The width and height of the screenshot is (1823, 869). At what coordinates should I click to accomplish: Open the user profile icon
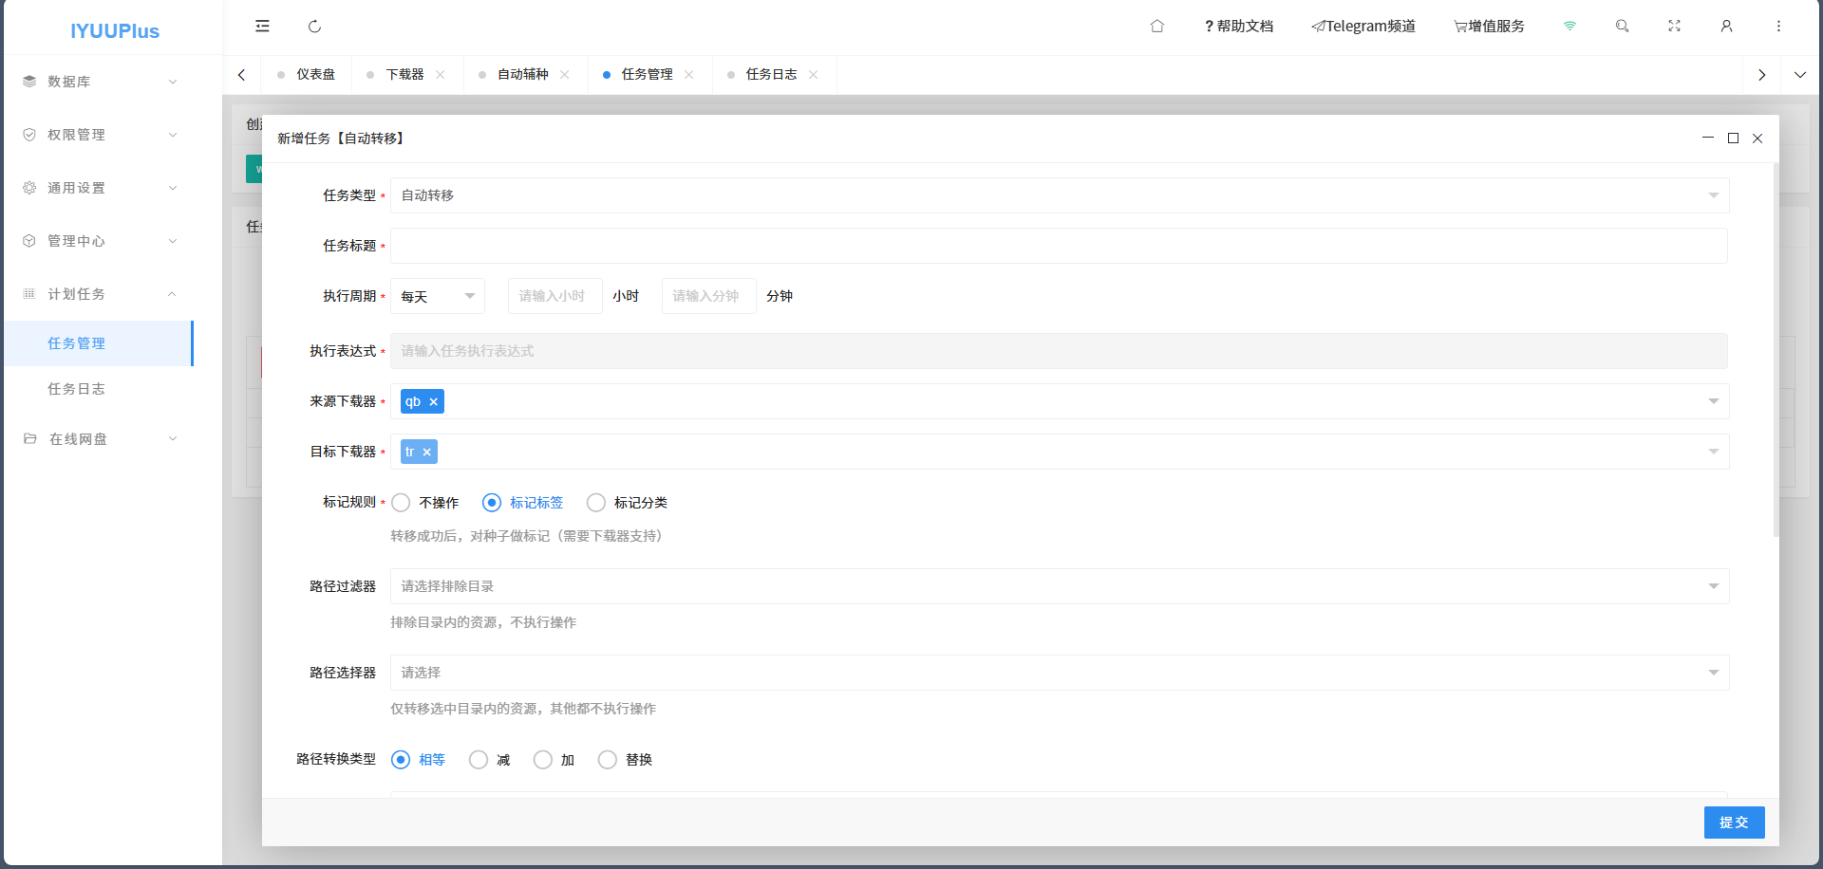(x=1726, y=27)
